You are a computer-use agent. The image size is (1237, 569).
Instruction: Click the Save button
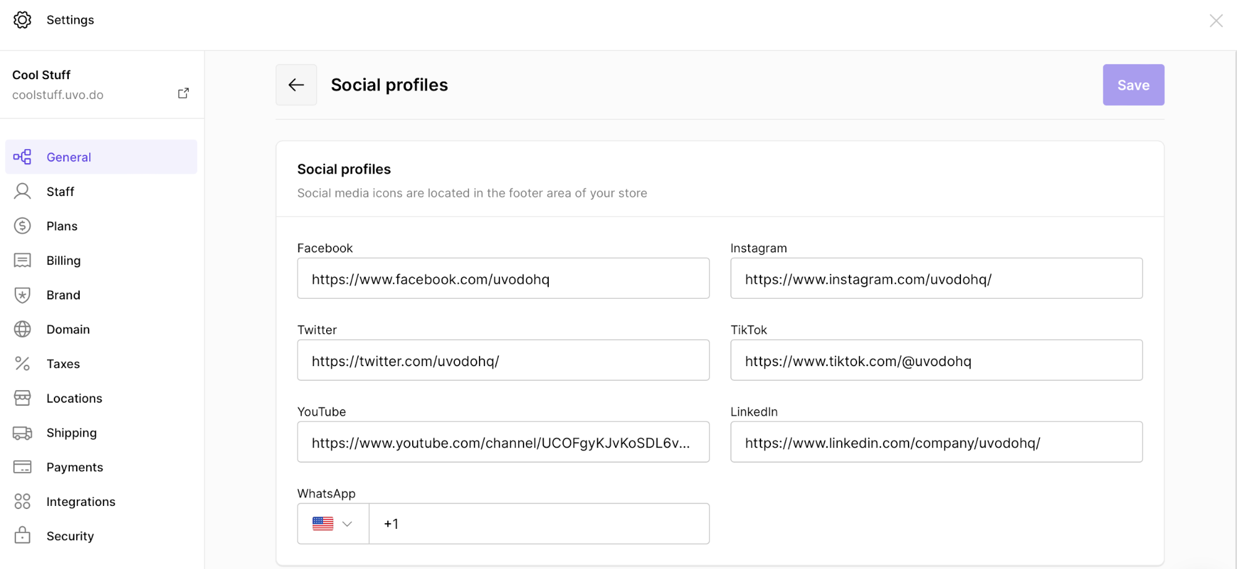tap(1132, 85)
